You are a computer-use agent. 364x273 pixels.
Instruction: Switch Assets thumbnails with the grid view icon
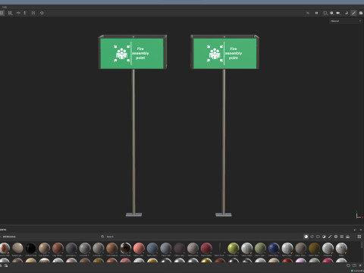[x=359, y=237]
